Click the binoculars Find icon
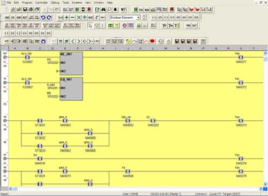Viewport: 268px width, 196px height. coord(103,10)
